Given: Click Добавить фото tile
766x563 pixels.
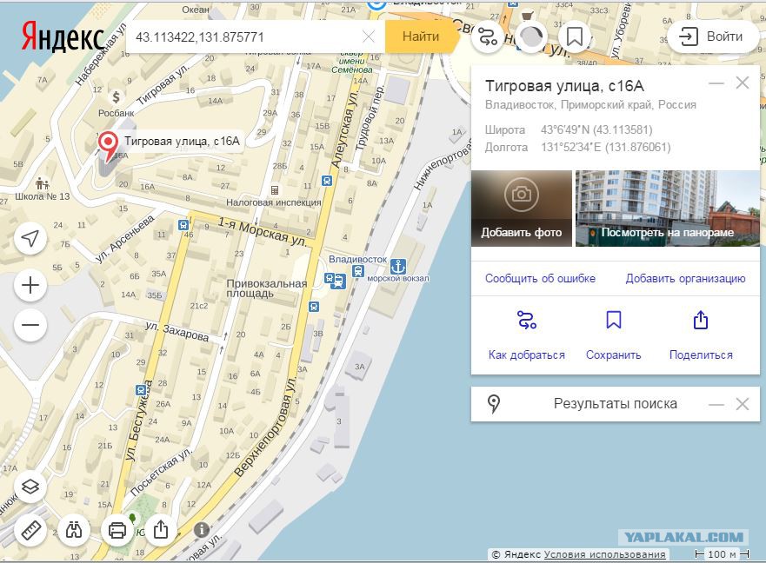Looking at the screenshot, I should pos(522,209).
